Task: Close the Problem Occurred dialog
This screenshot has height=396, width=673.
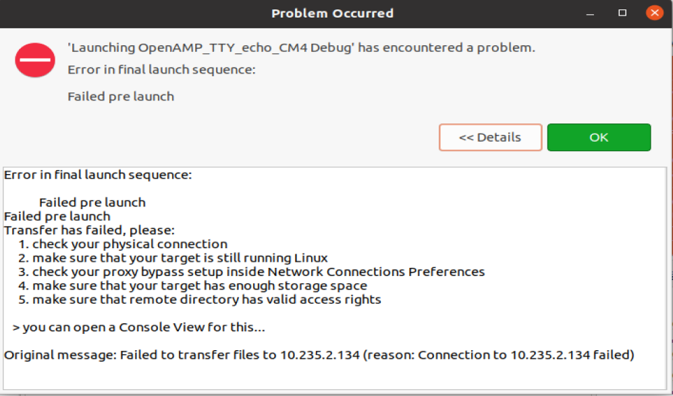Action: 655,13
